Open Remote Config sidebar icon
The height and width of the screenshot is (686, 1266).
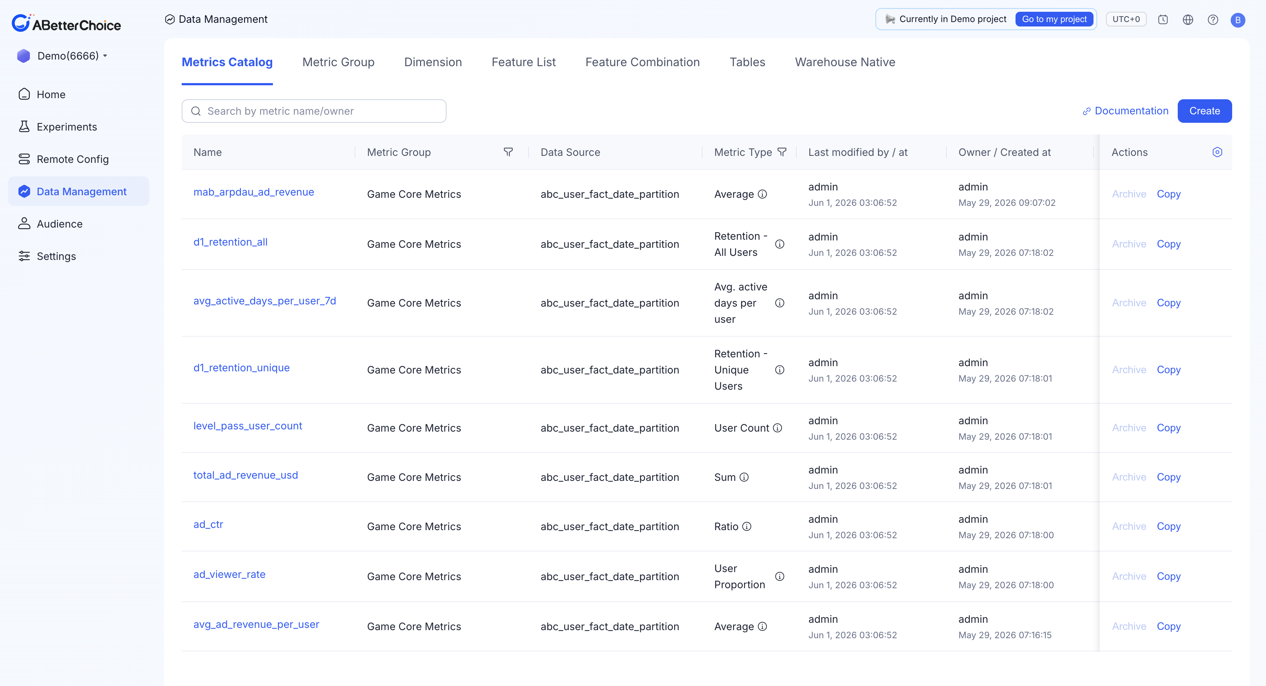tap(24, 159)
